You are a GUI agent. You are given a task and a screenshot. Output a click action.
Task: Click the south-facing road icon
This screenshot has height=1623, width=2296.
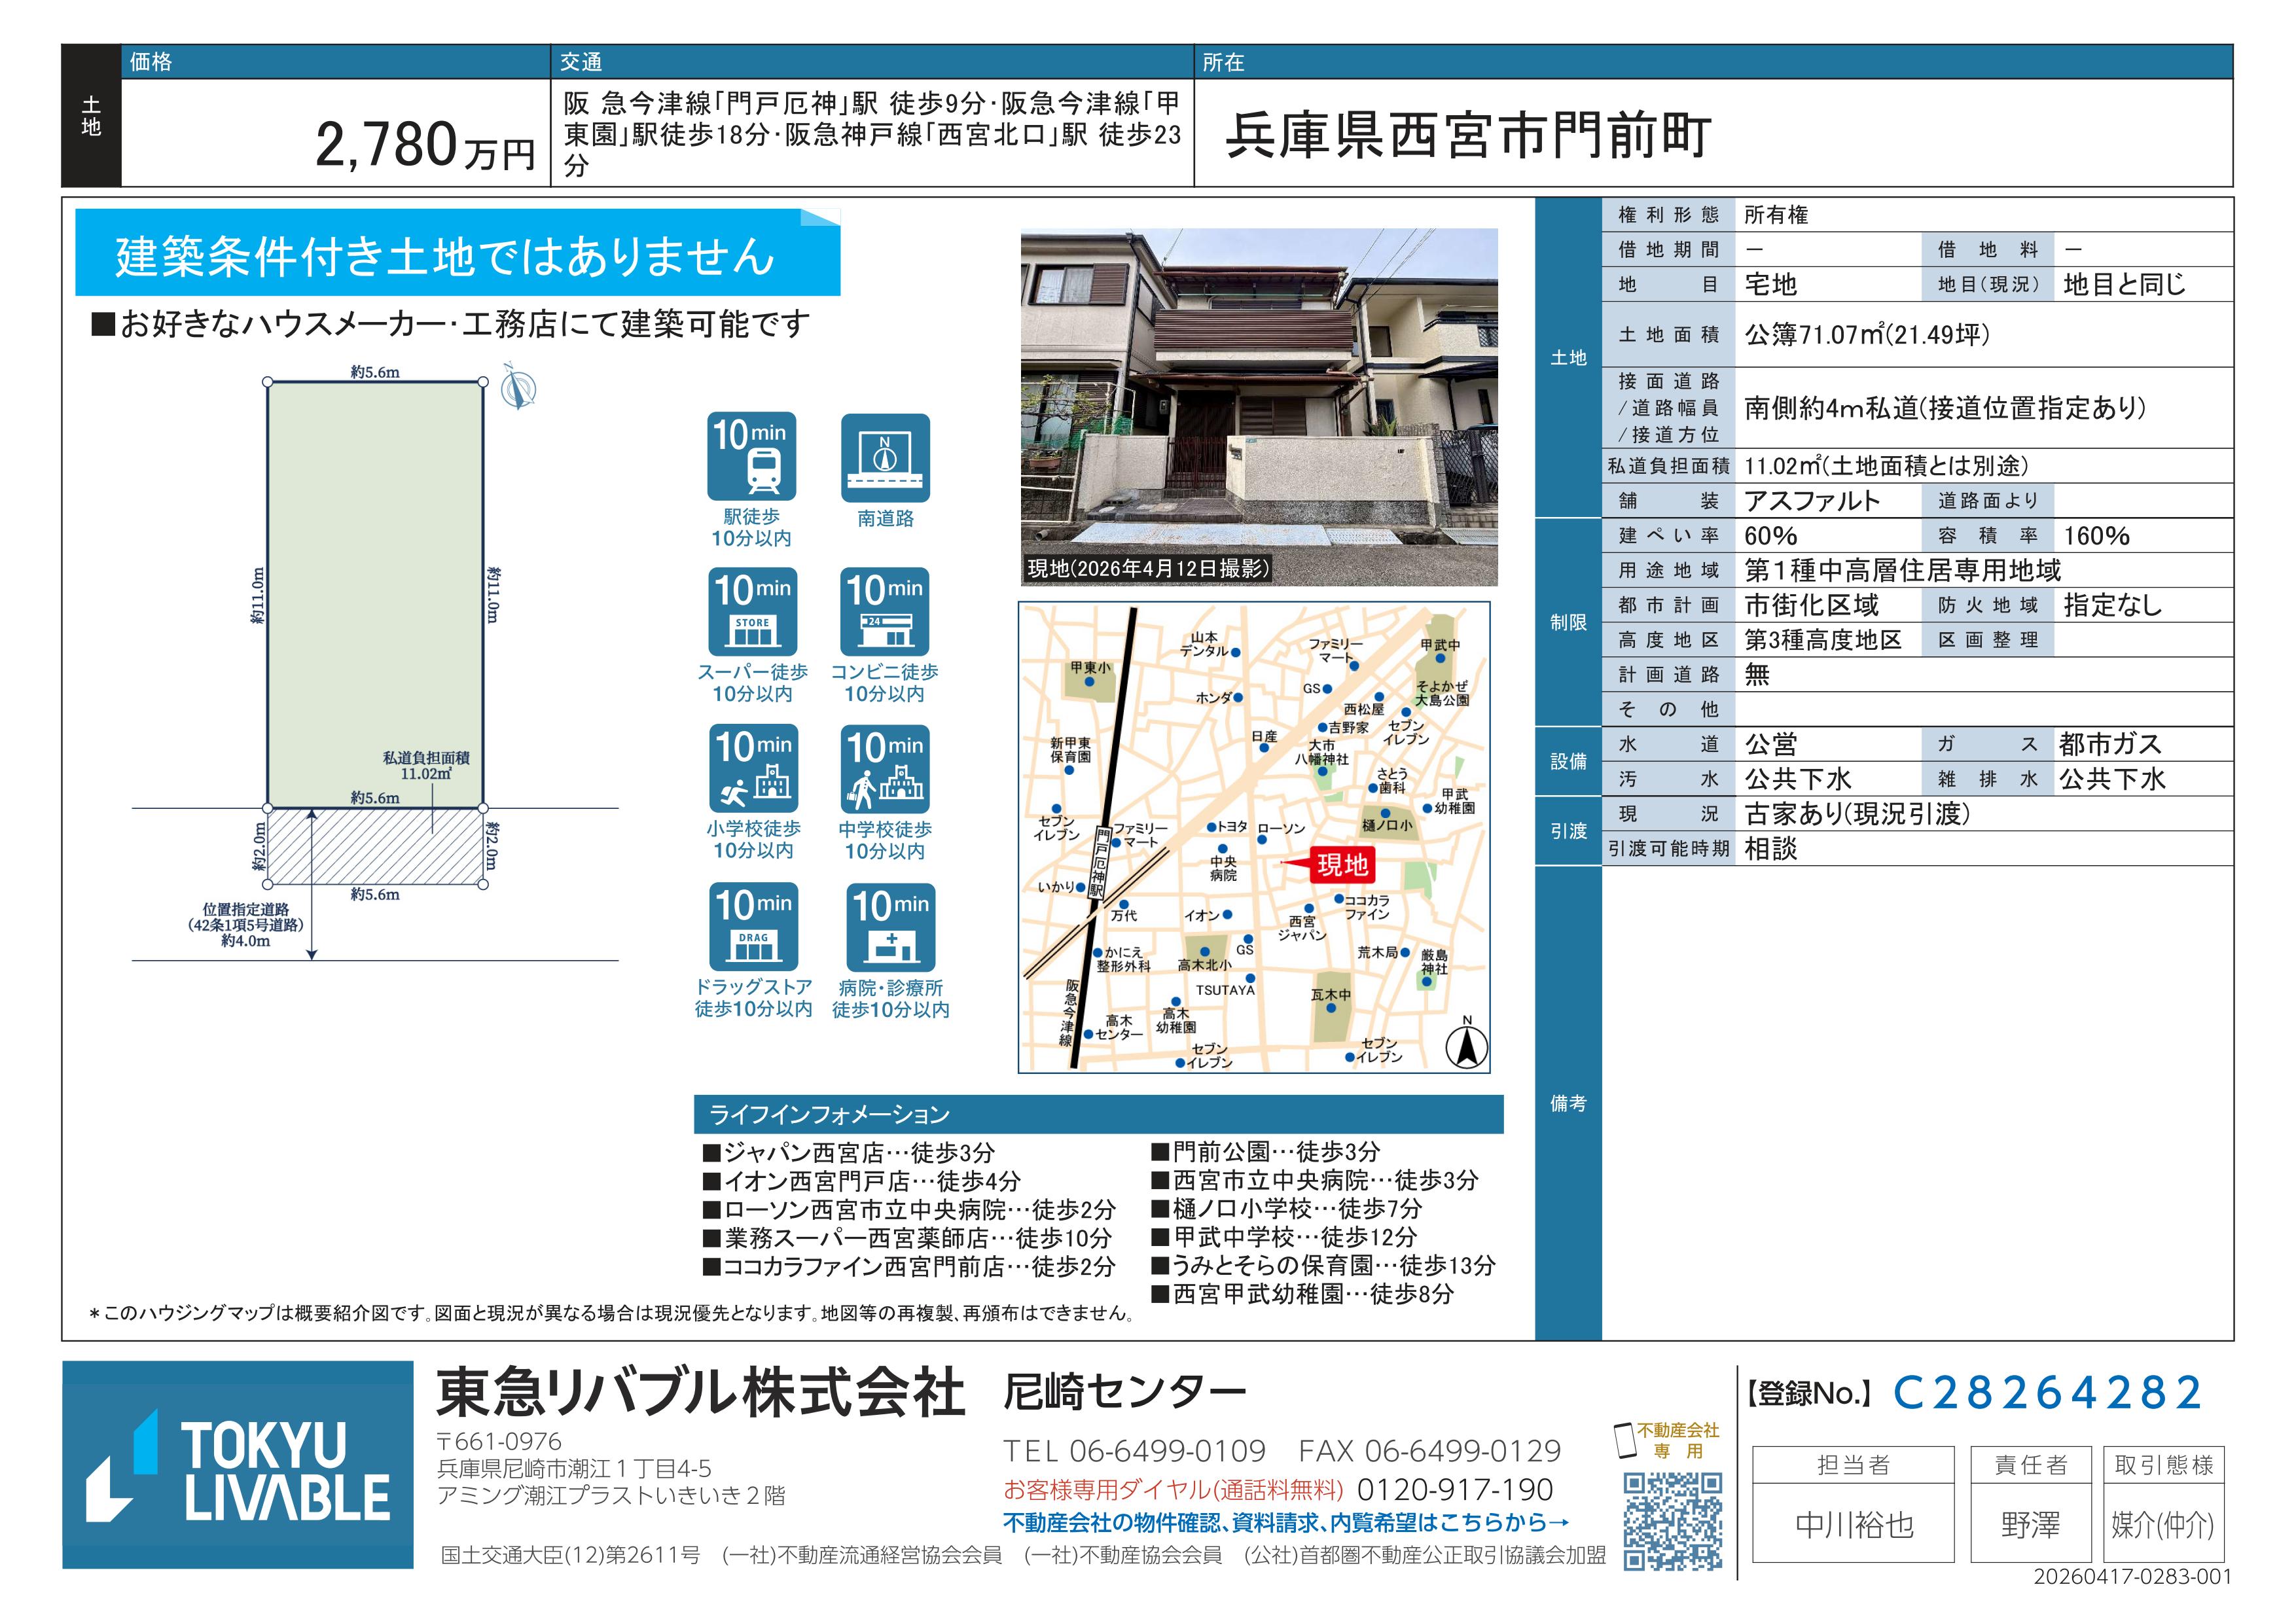pos(885,457)
